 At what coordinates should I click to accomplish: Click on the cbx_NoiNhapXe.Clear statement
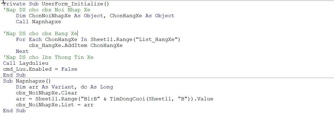(46, 93)
